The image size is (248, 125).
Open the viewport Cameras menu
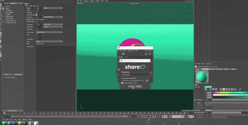86,1
